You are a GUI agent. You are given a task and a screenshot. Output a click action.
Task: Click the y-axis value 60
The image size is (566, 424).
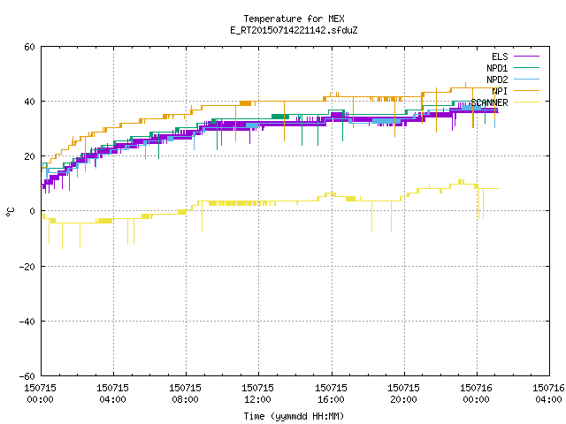(x=29, y=47)
